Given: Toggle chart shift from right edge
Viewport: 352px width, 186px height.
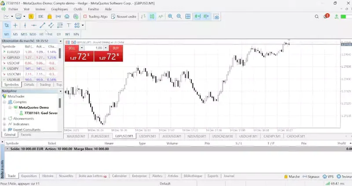Looking at the screenshot, I should [206, 16].
